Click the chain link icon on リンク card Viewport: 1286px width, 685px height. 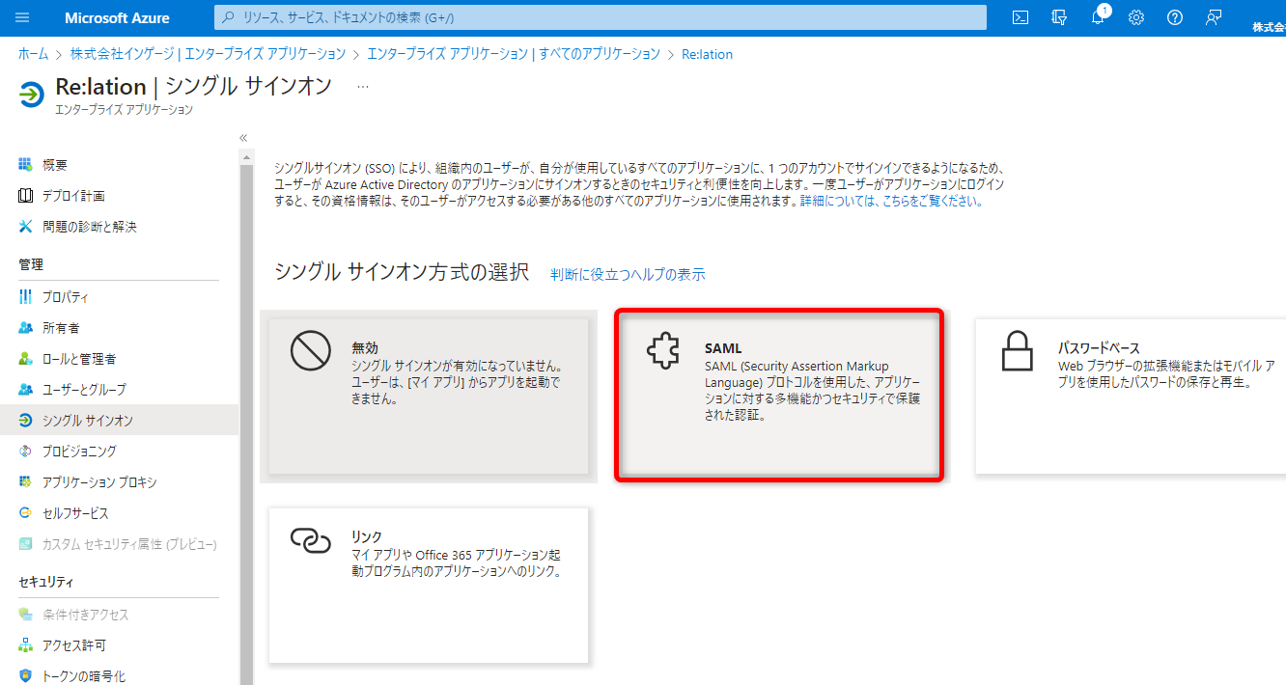point(311,540)
